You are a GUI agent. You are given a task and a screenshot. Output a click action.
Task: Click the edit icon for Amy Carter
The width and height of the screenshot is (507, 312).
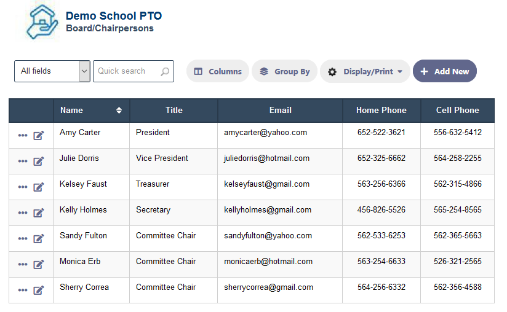[x=39, y=136]
